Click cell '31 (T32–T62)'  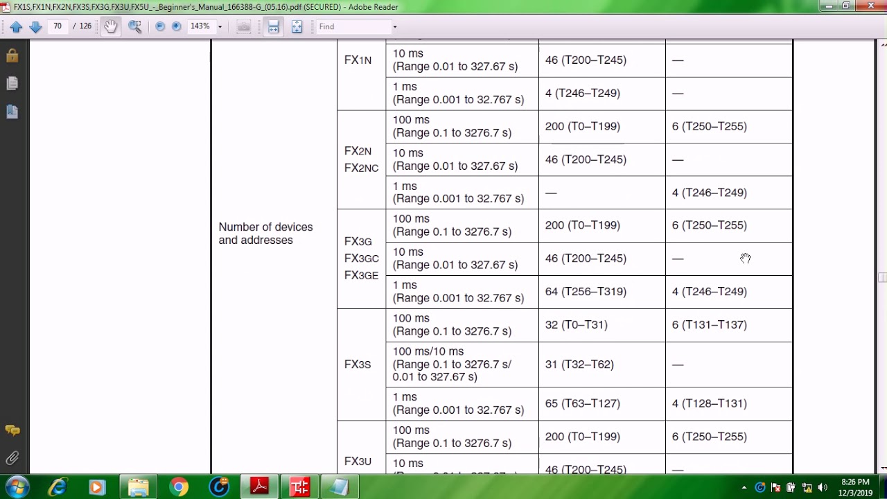click(x=579, y=365)
